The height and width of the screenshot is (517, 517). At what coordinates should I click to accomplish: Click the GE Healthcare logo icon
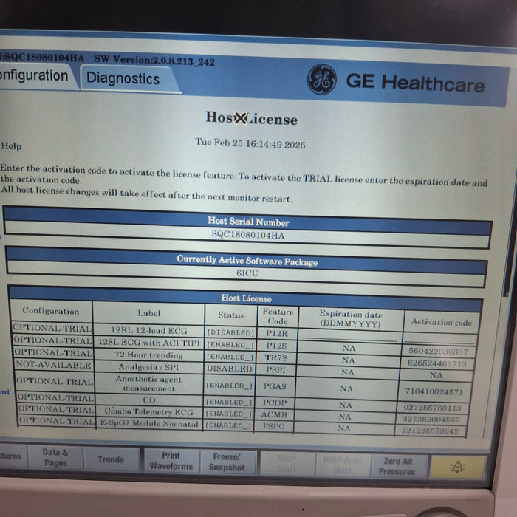322,80
